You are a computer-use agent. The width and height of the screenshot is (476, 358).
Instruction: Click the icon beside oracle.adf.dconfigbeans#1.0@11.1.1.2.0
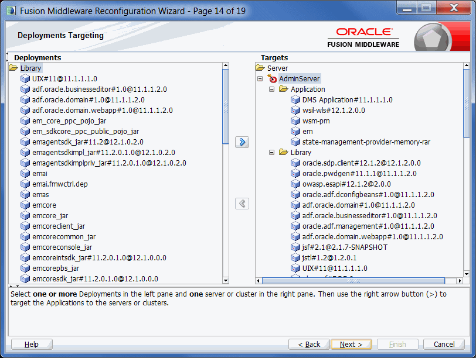(295, 194)
